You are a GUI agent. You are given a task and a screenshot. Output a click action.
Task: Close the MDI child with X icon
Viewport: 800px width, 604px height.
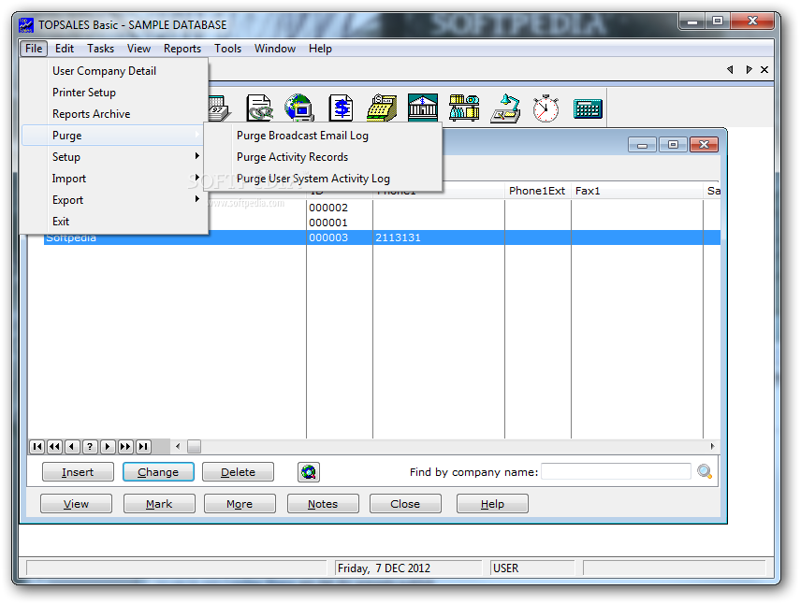764,70
